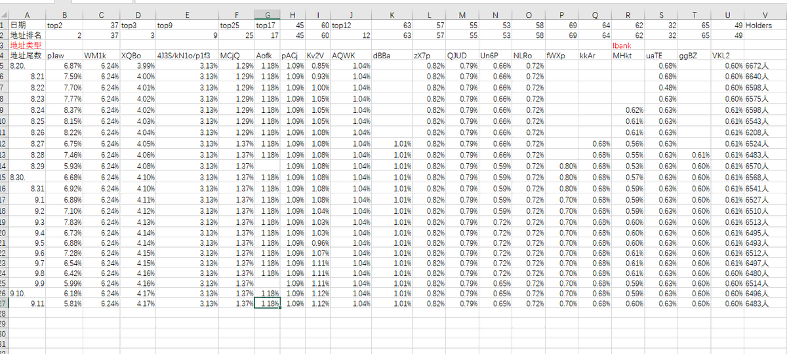Select the 7.83% pJaw value

(x=64, y=222)
